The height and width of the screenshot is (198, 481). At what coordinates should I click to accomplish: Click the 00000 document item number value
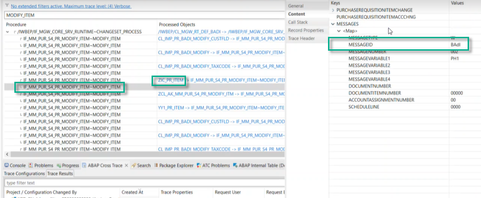coord(457,93)
